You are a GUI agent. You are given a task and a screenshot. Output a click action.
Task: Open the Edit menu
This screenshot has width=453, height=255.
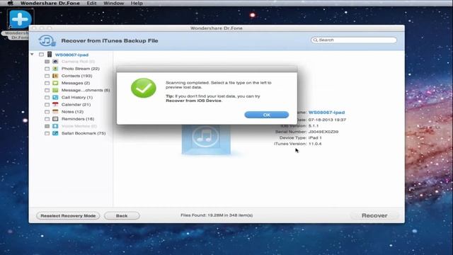91,3
